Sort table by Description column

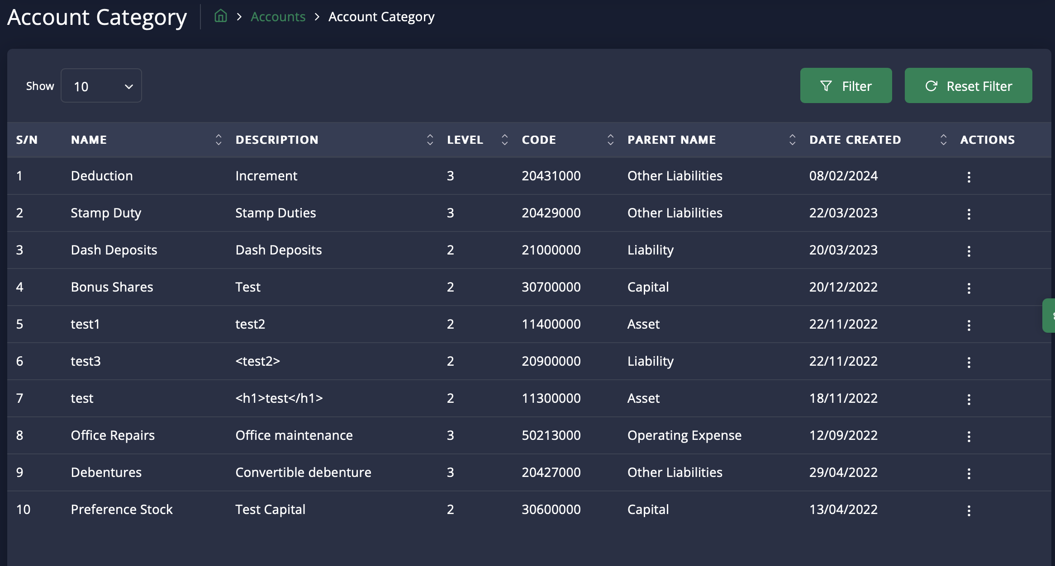point(430,140)
